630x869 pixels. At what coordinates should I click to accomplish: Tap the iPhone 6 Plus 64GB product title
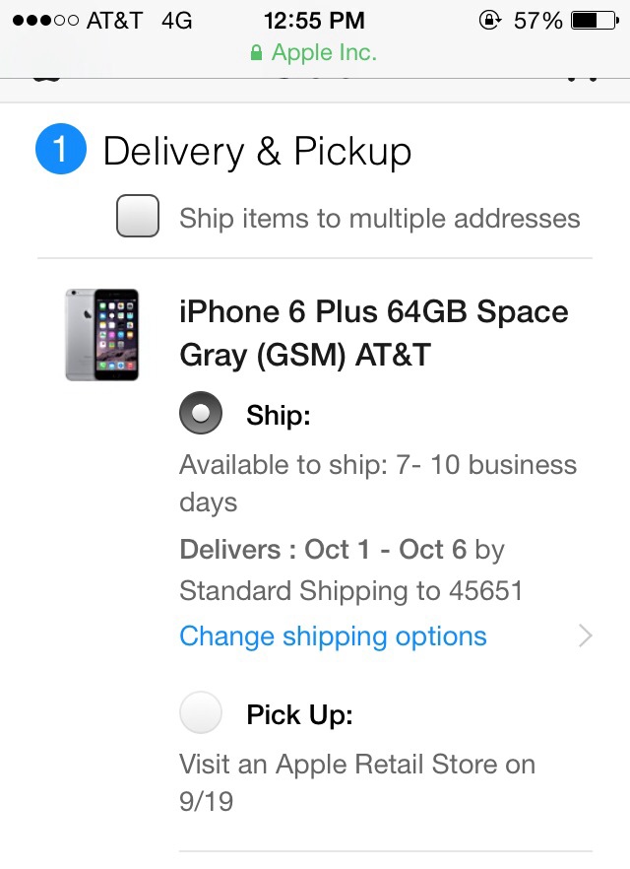(373, 333)
